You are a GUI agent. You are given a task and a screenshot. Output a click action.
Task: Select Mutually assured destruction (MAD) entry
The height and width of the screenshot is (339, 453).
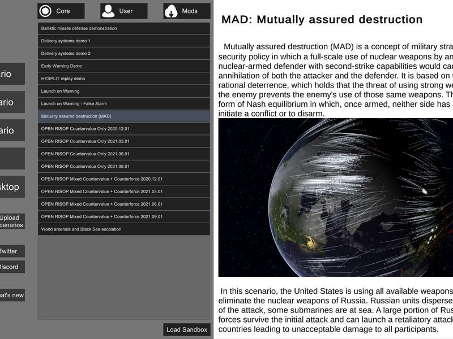pos(124,116)
